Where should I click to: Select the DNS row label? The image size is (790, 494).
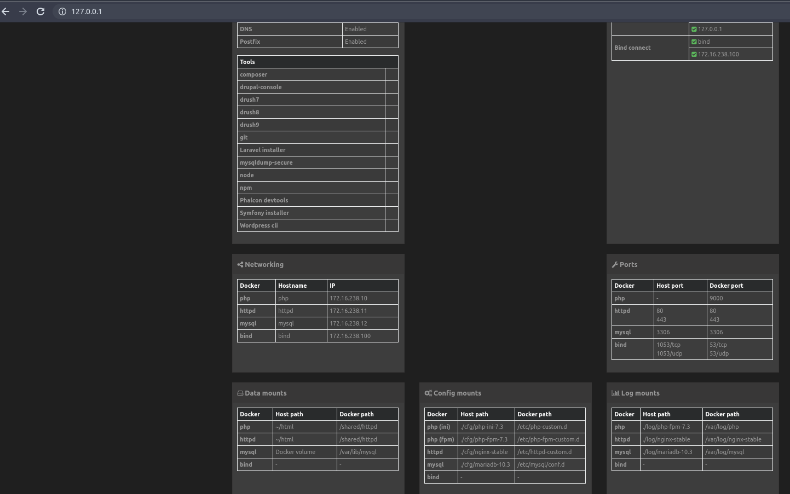(x=246, y=29)
